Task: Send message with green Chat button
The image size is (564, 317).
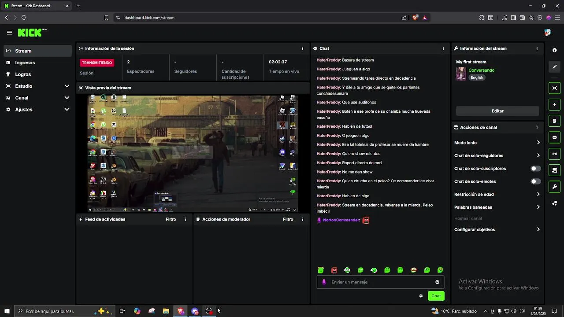Action: click(x=436, y=296)
